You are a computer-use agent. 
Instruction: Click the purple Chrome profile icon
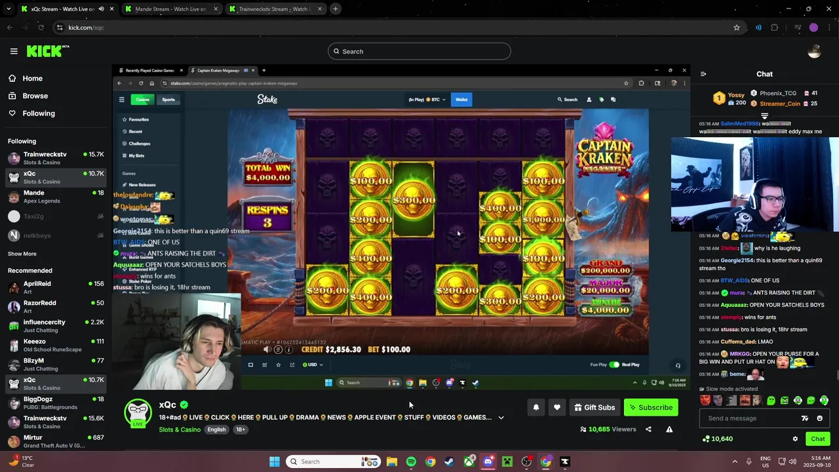click(x=813, y=28)
